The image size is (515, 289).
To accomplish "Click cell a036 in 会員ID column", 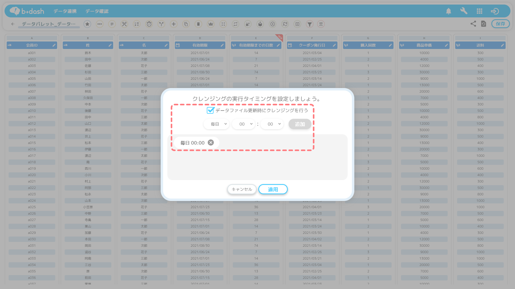I will tap(32, 278).
